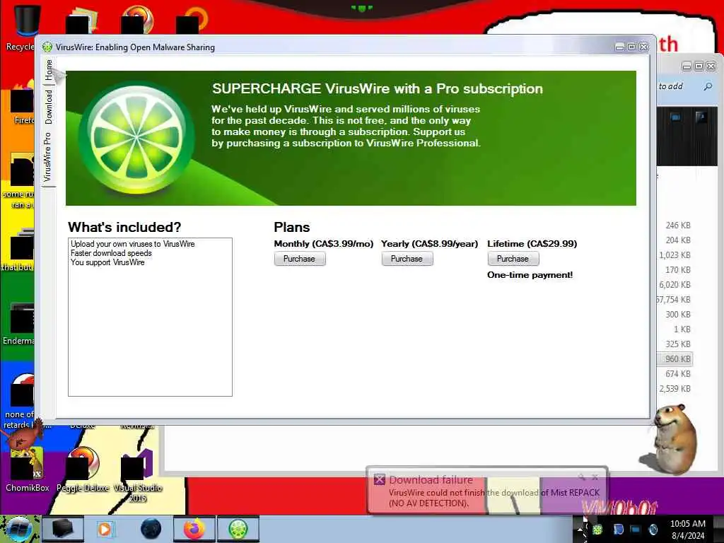Select the 674 KB file row

tap(675, 373)
